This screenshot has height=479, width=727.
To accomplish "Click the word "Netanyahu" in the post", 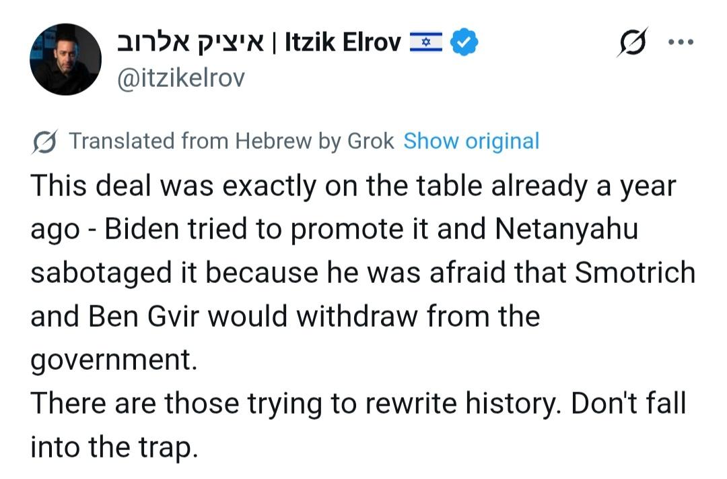I will point(566,230).
